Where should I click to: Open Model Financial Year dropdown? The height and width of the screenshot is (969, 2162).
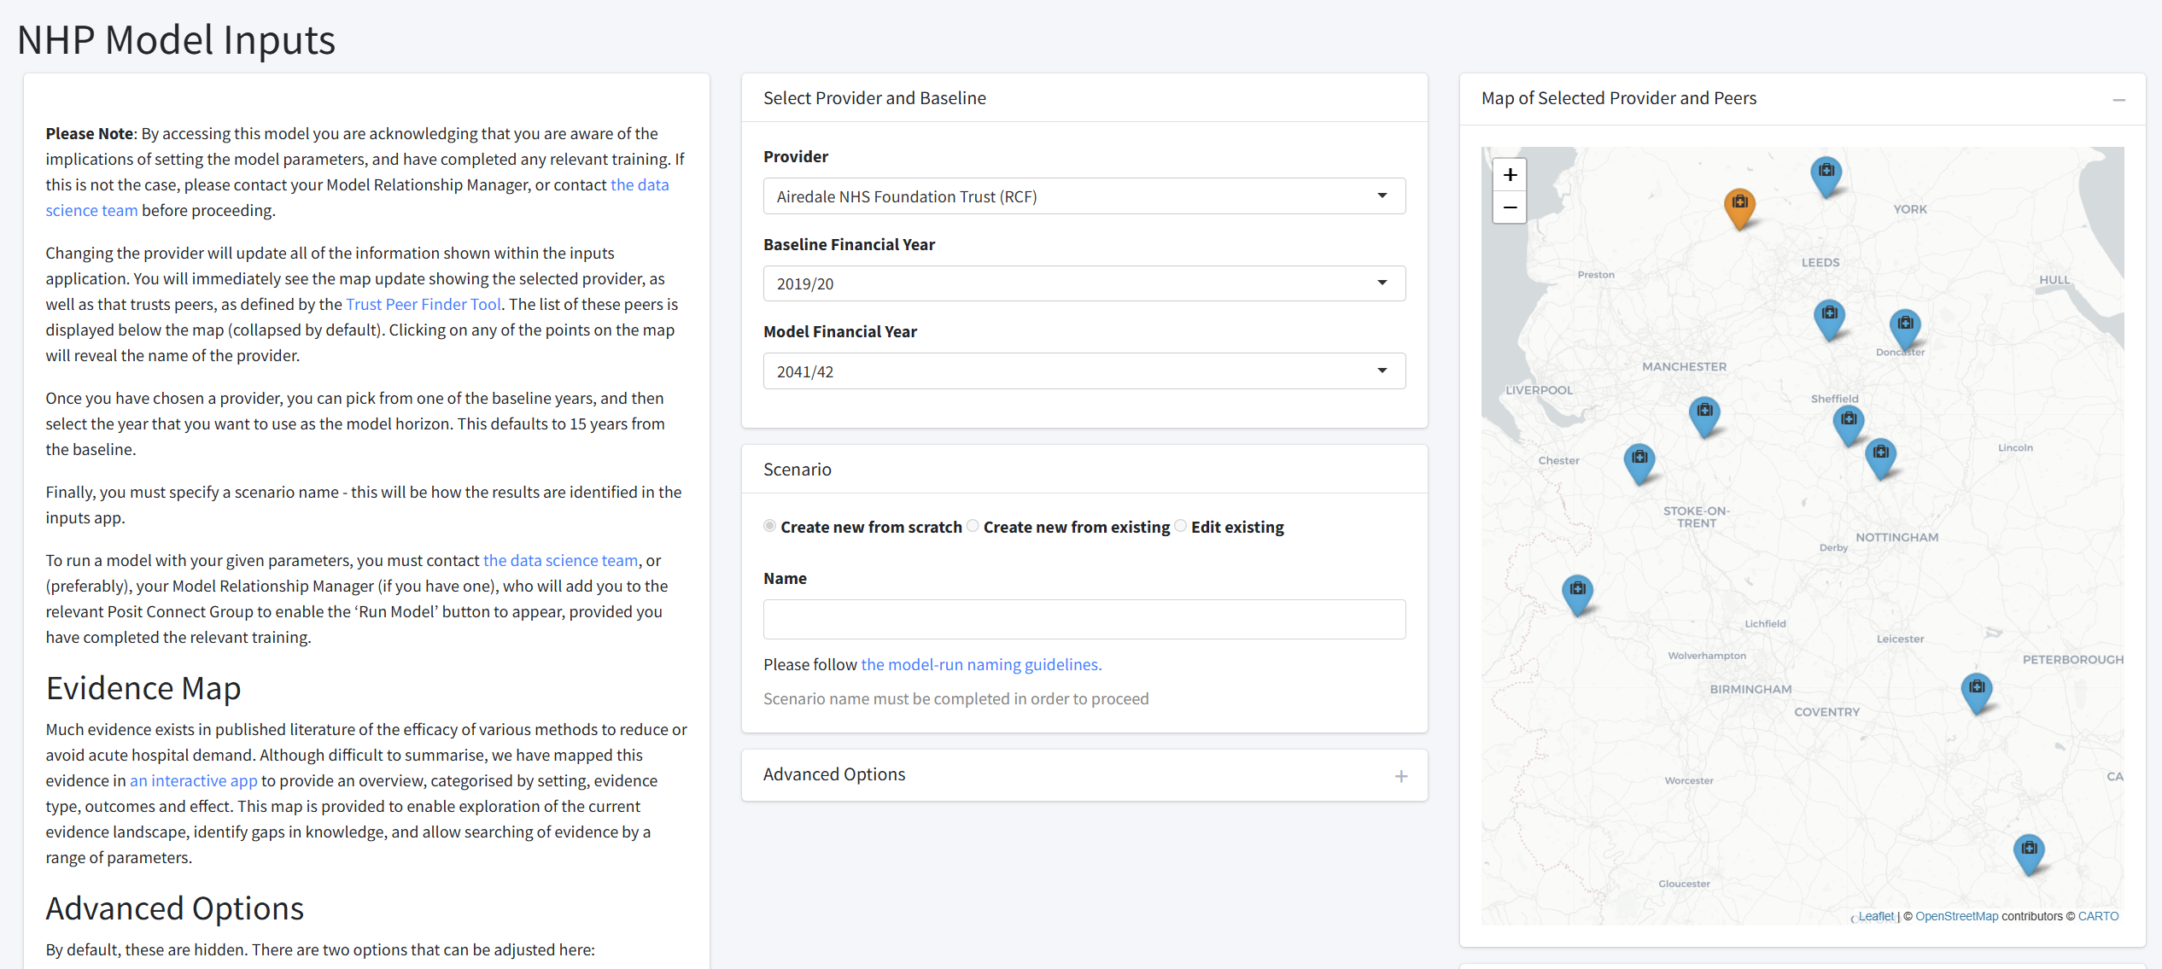(x=1084, y=371)
